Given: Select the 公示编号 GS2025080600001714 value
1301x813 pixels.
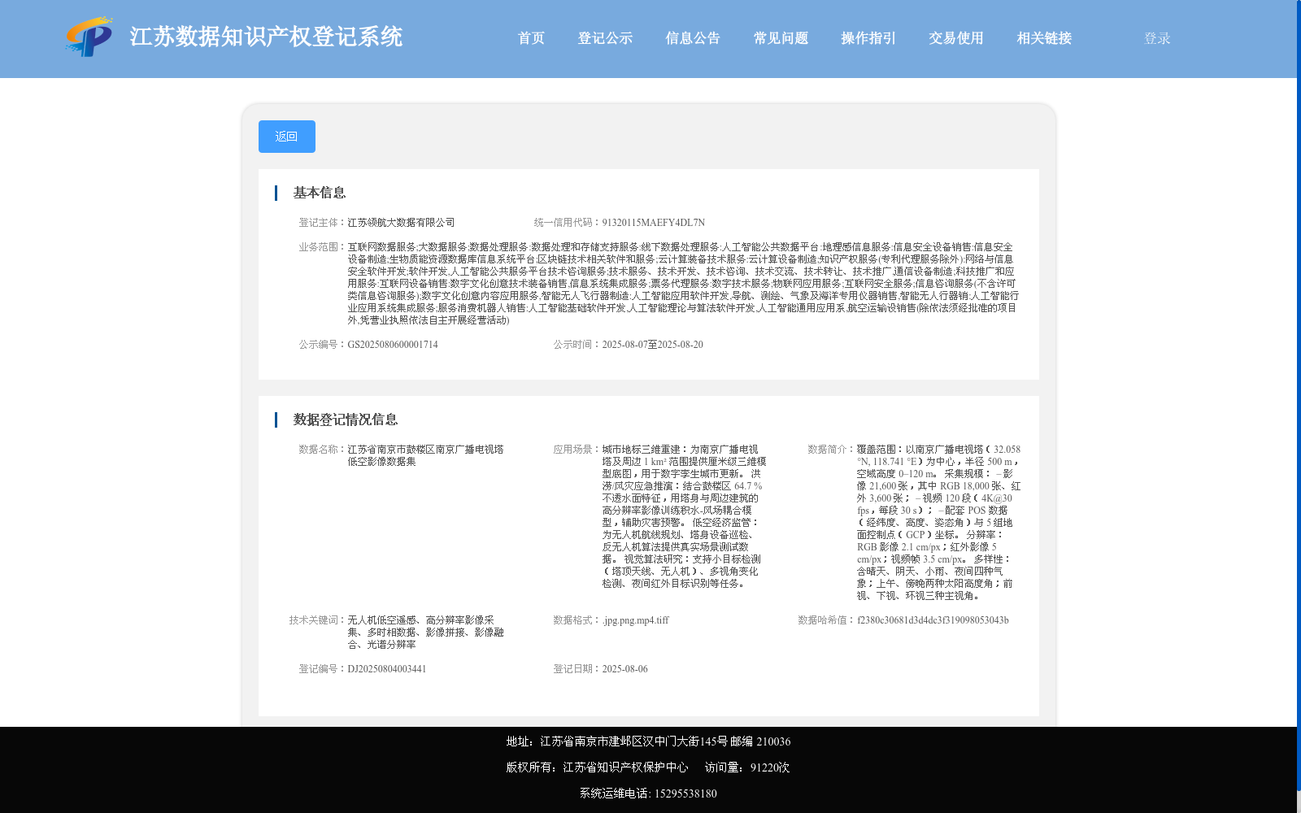Looking at the screenshot, I should point(393,344).
